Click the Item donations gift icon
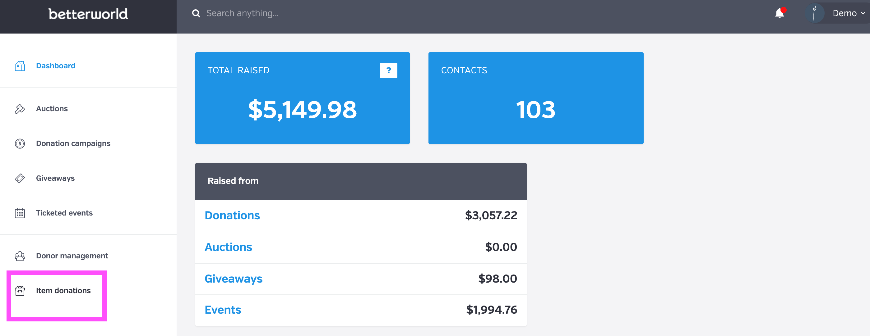Screen dimensions: 870x336 (x=20, y=290)
